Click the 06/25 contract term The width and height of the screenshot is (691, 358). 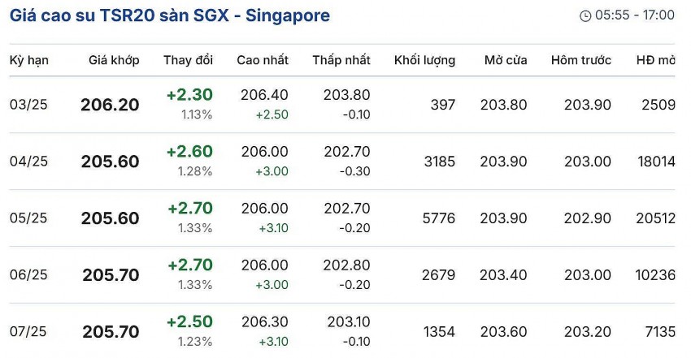point(28,275)
